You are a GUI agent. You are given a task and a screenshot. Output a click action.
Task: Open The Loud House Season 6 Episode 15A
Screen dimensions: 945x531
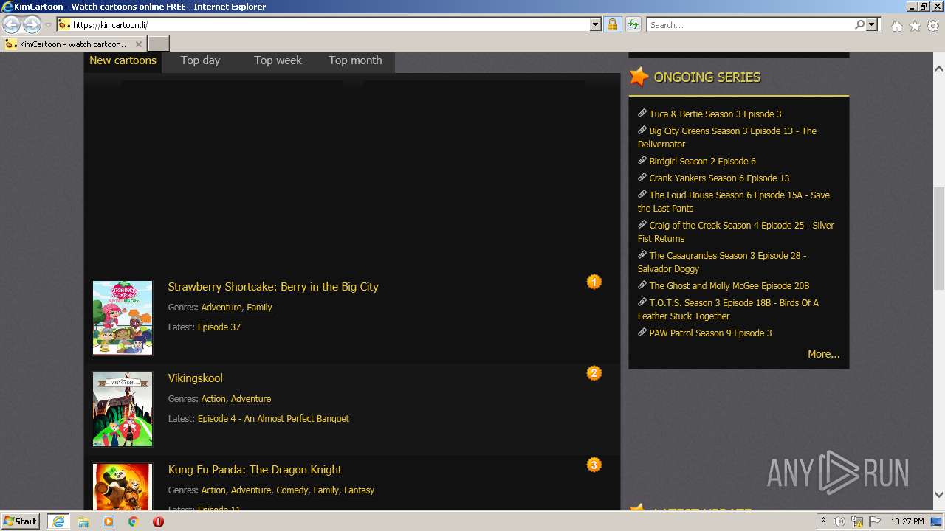pos(734,202)
